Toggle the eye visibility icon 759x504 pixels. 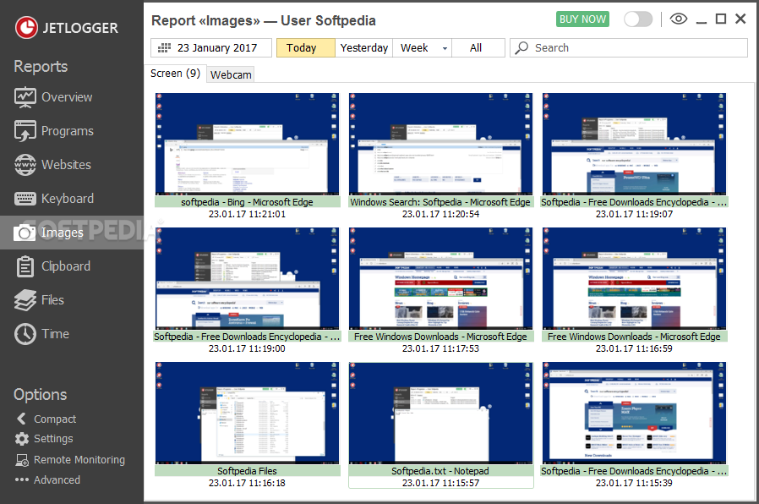point(678,19)
